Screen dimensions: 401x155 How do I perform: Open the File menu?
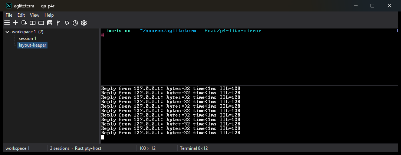(9, 15)
